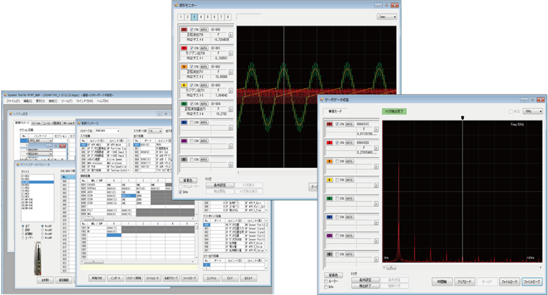Open the 10Hz frequency dropdown in servo window
This screenshot has width=548, height=295.
pos(533,111)
